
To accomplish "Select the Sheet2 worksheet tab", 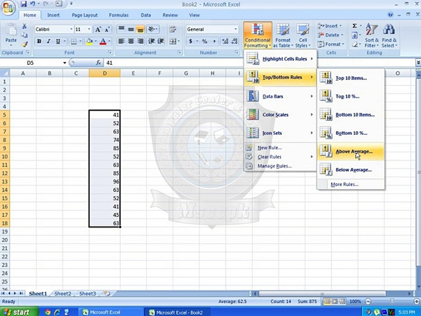I will tap(63, 294).
